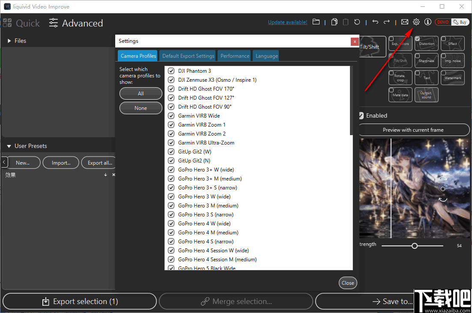Viewport: 472px width, 313px height.
Task: Click the redo arrow icon
Action: 386,22
